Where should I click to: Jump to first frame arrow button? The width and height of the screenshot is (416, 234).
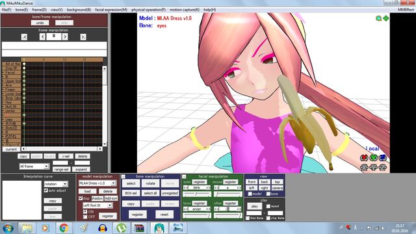point(24,37)
